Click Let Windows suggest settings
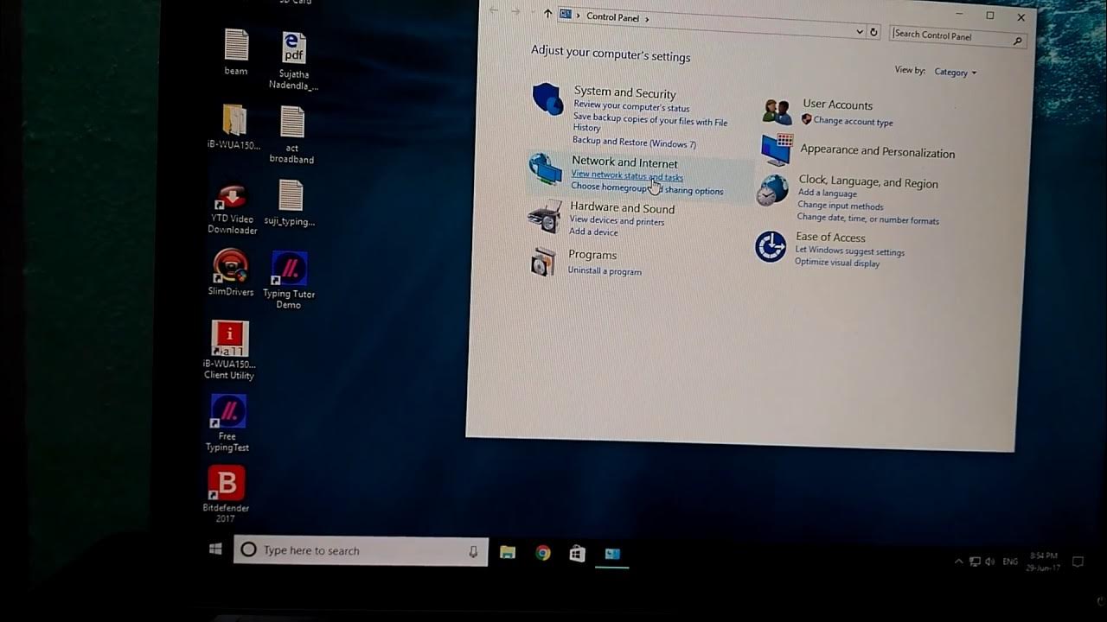Image resolution: width=1107 pixels, height=622 pixels. [x=850, y=251]
